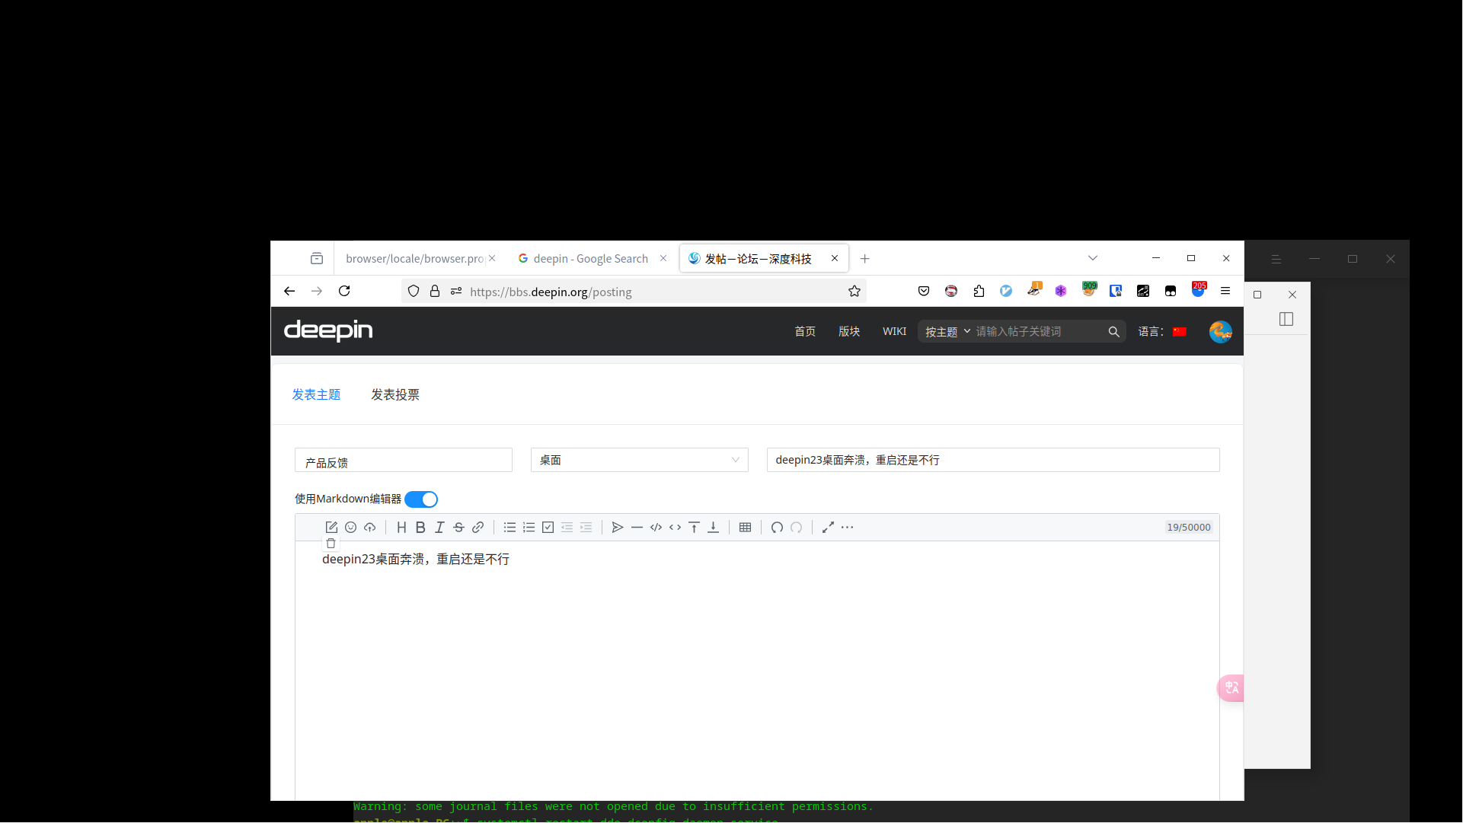Click the Bold formatting icon
The width and height of the screenshot is (1463, 823).
(x=420, y=528)
